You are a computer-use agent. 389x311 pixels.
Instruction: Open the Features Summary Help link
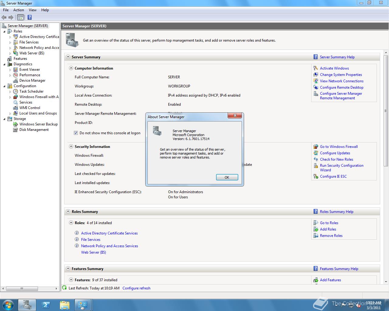tap(339, 269)
